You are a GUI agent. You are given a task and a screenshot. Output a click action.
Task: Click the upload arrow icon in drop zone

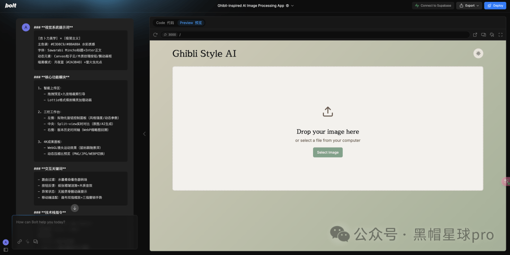[328, 111]
